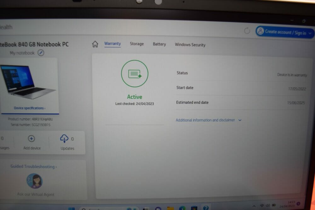This screenshot has width=315, height=210.
Task: Expand Additional information and disclaimer
Action: (208, 120)
